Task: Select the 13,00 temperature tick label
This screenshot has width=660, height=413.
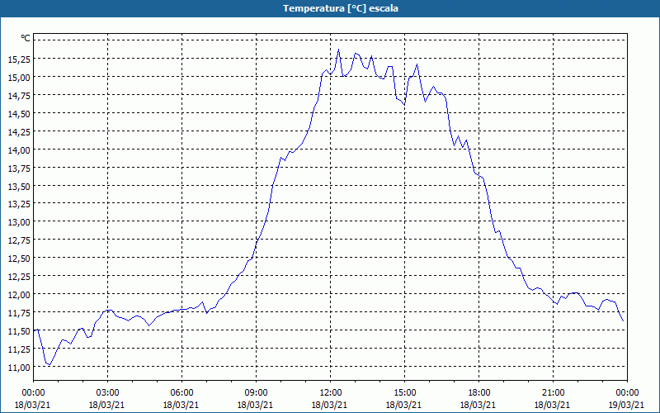Action: pyautogui.click(x=19, y=222)
